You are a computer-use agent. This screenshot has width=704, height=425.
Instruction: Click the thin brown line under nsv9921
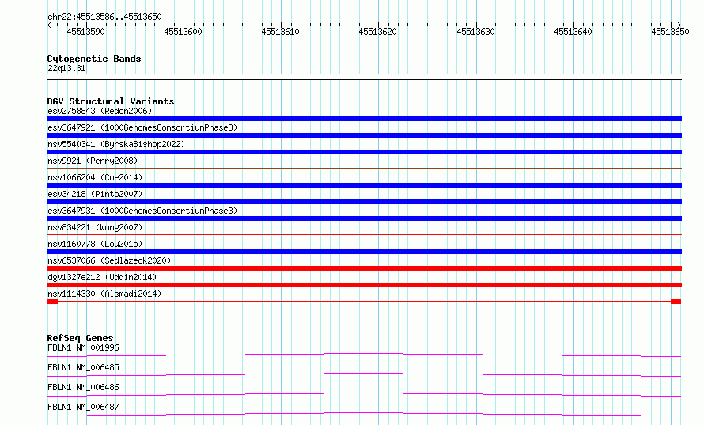pyautogui.click(x=364, y=168)
